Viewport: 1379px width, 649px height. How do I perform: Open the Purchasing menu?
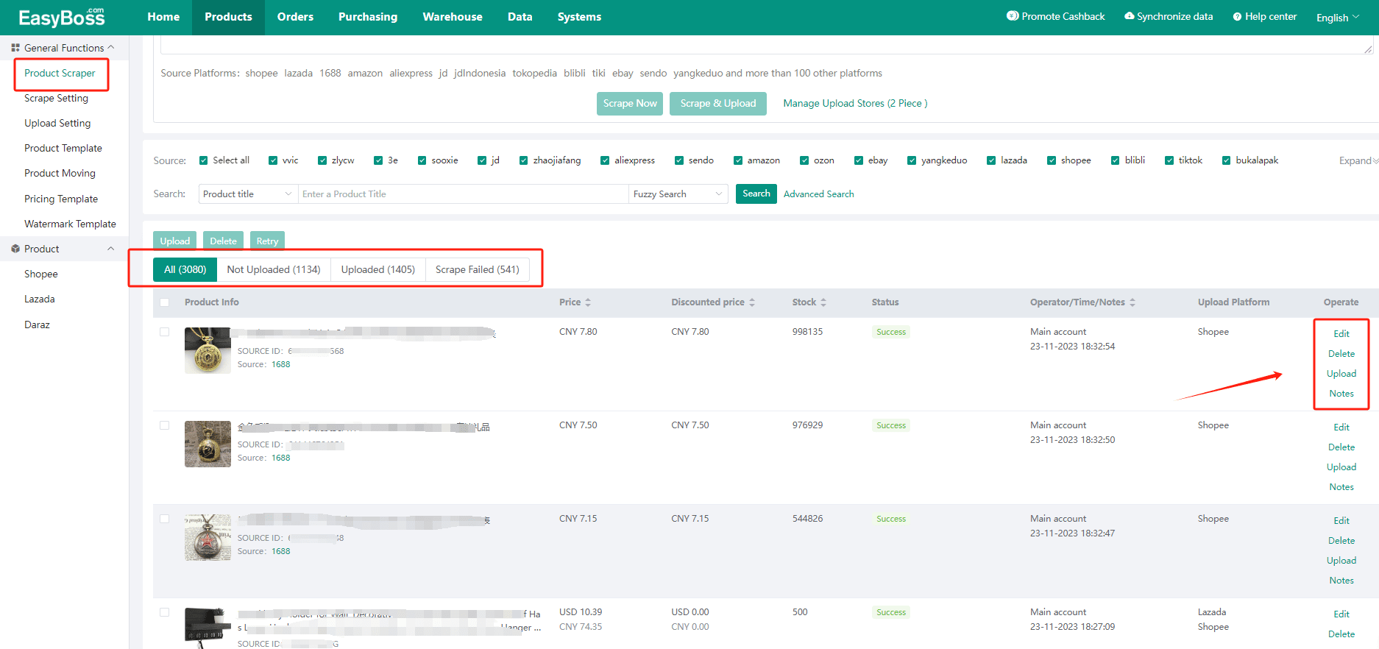368,17
